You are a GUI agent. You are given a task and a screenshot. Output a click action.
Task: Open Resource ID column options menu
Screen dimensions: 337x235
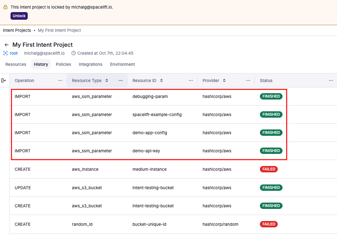click(191, 80)
